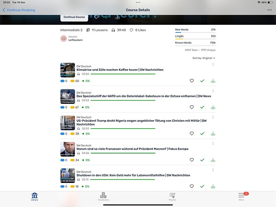Open the Sort by Original dropdown
The image size is (276, 207).
(204, 58)
